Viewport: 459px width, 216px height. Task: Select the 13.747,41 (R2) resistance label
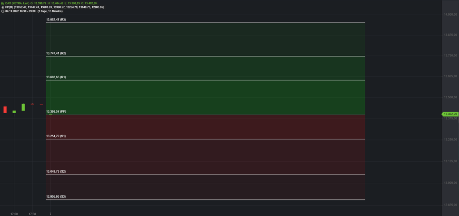[x=56, y=53]
